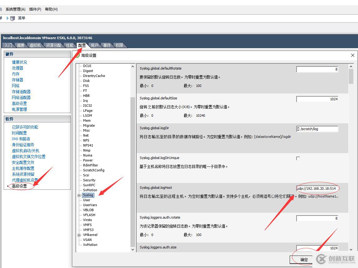
Task: Select Digest in the settings tree
Action: [88, 71]
